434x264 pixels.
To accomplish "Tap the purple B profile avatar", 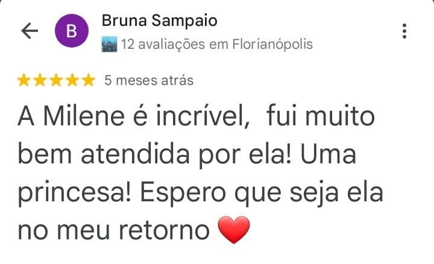I will [x=72, y=31].
